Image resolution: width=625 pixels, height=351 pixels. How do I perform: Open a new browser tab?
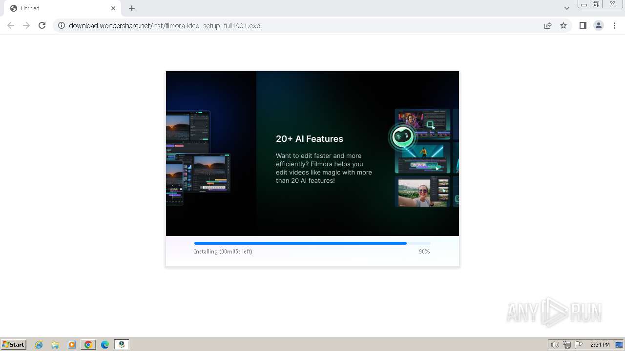coord(132,8)
